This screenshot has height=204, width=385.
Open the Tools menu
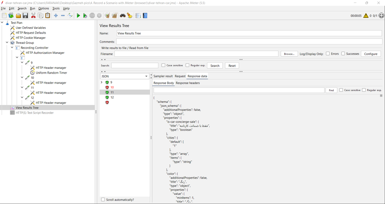pos(56,8)
